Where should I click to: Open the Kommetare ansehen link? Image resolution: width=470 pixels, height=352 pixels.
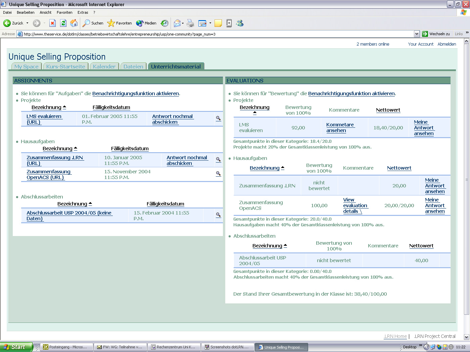(x=340, y=127)
